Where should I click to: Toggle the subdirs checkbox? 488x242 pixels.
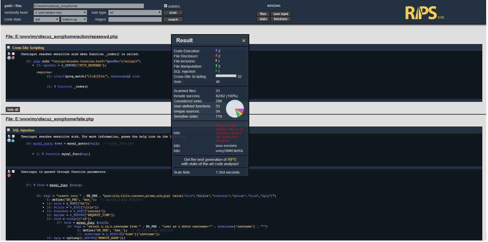tap(166, 6)
